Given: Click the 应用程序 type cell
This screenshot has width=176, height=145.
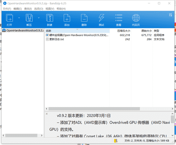Looking at the screenshot, I should tap(159, 35).
